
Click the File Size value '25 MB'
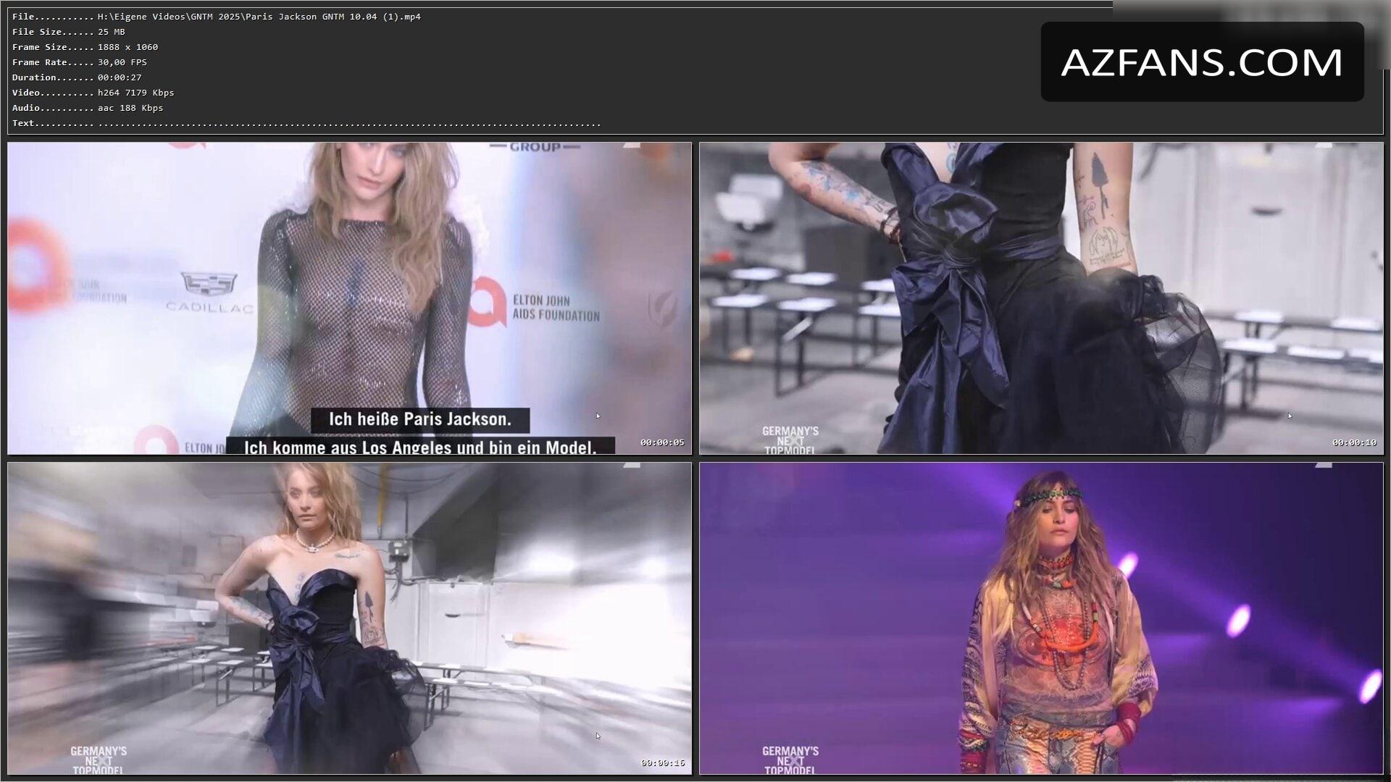pos(112,32)
